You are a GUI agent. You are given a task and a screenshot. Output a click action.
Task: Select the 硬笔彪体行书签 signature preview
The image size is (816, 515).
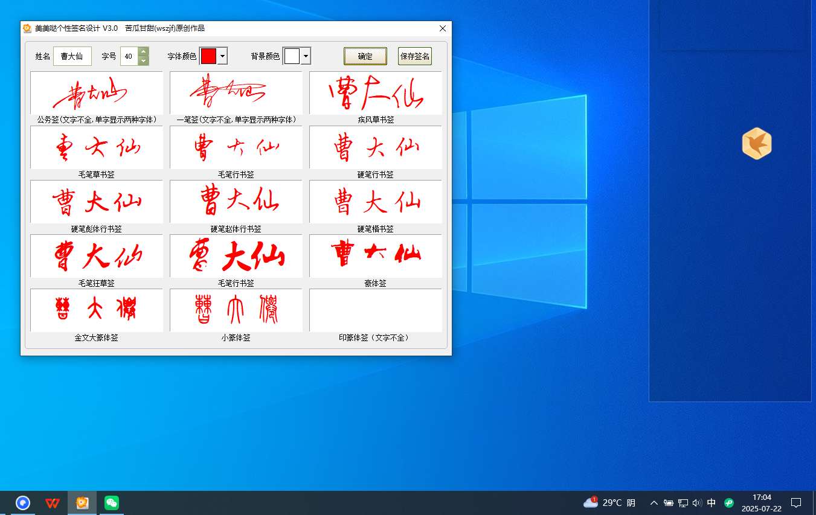coord(97,202)
